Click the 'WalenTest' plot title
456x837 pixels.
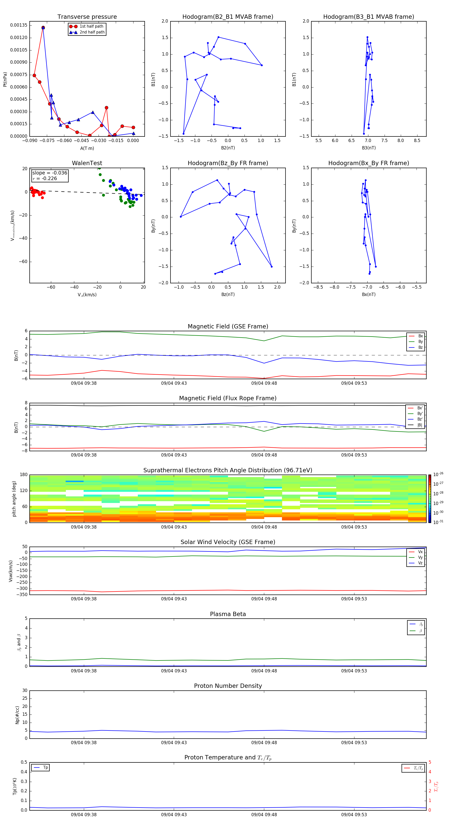[x=87, y=163]
